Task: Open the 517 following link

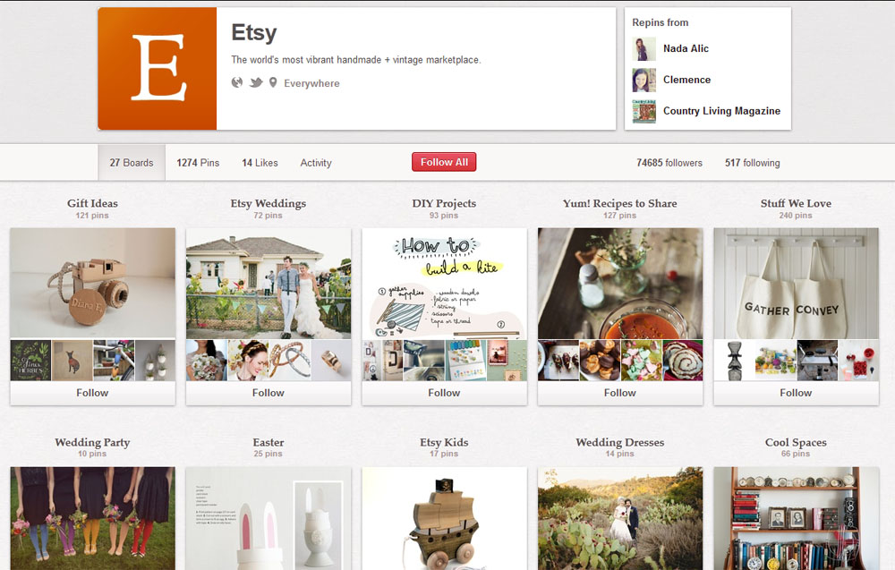Action: (753, 163)
